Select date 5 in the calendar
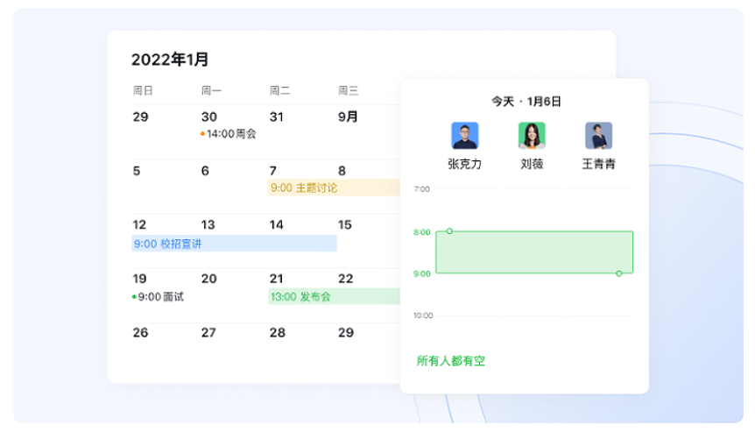The height and width of the screenshot is (432, 755). pos(137,171)
